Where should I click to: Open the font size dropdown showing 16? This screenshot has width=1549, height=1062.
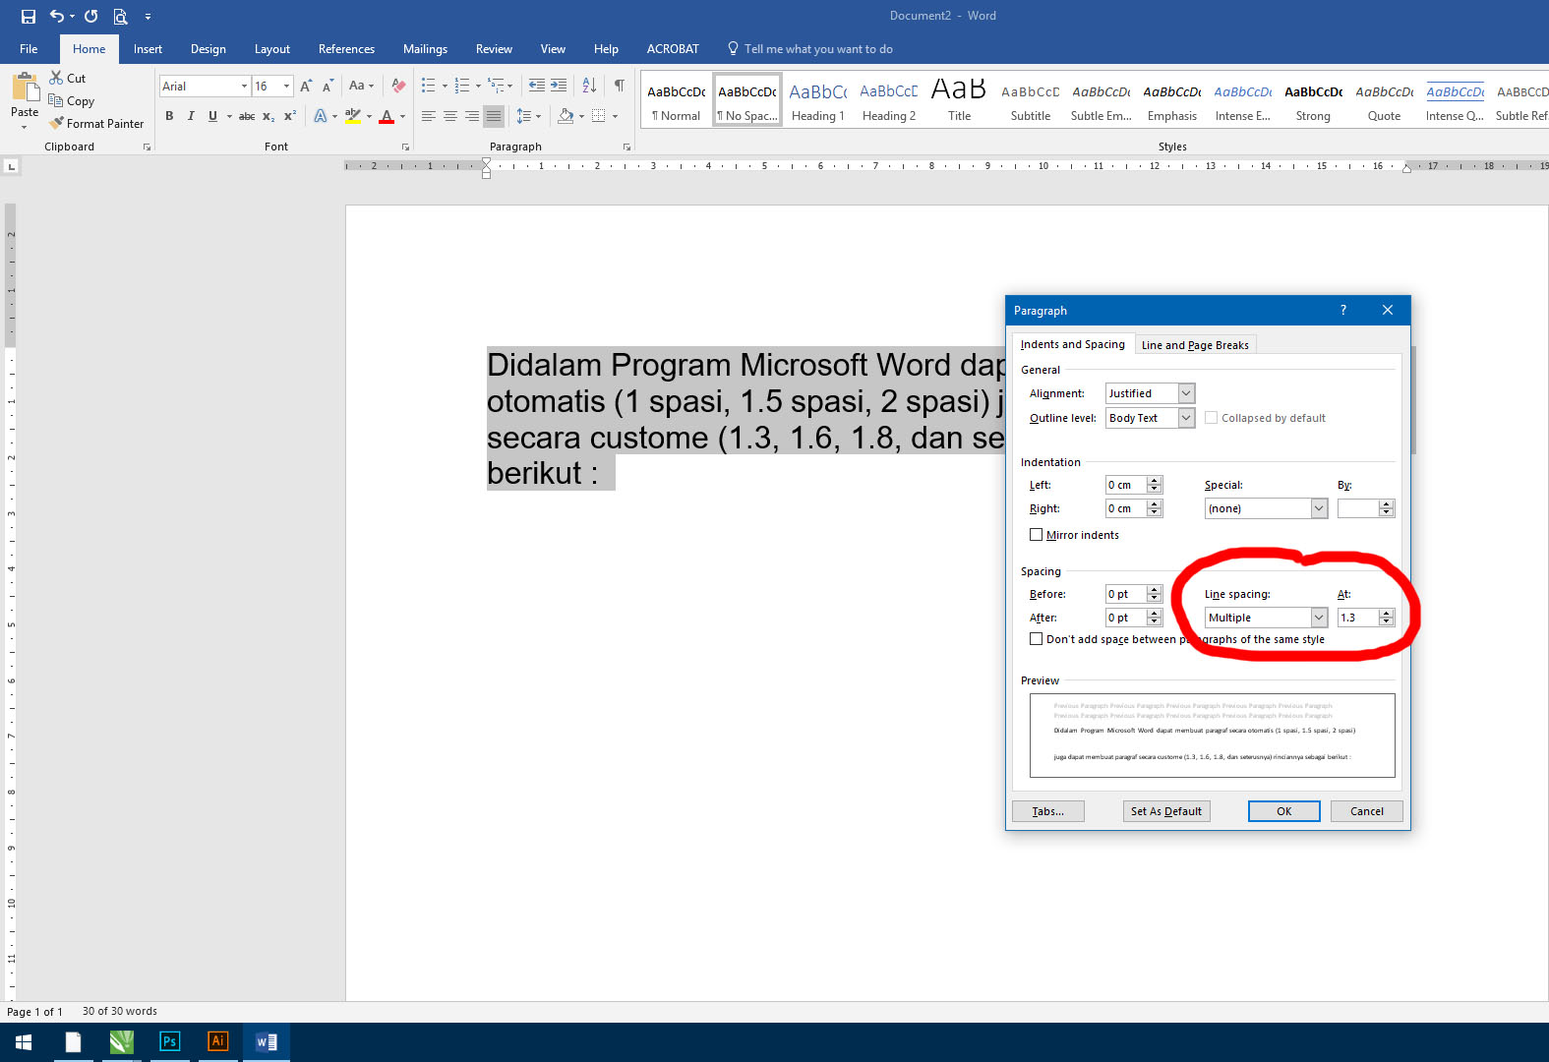click(286, 87)
